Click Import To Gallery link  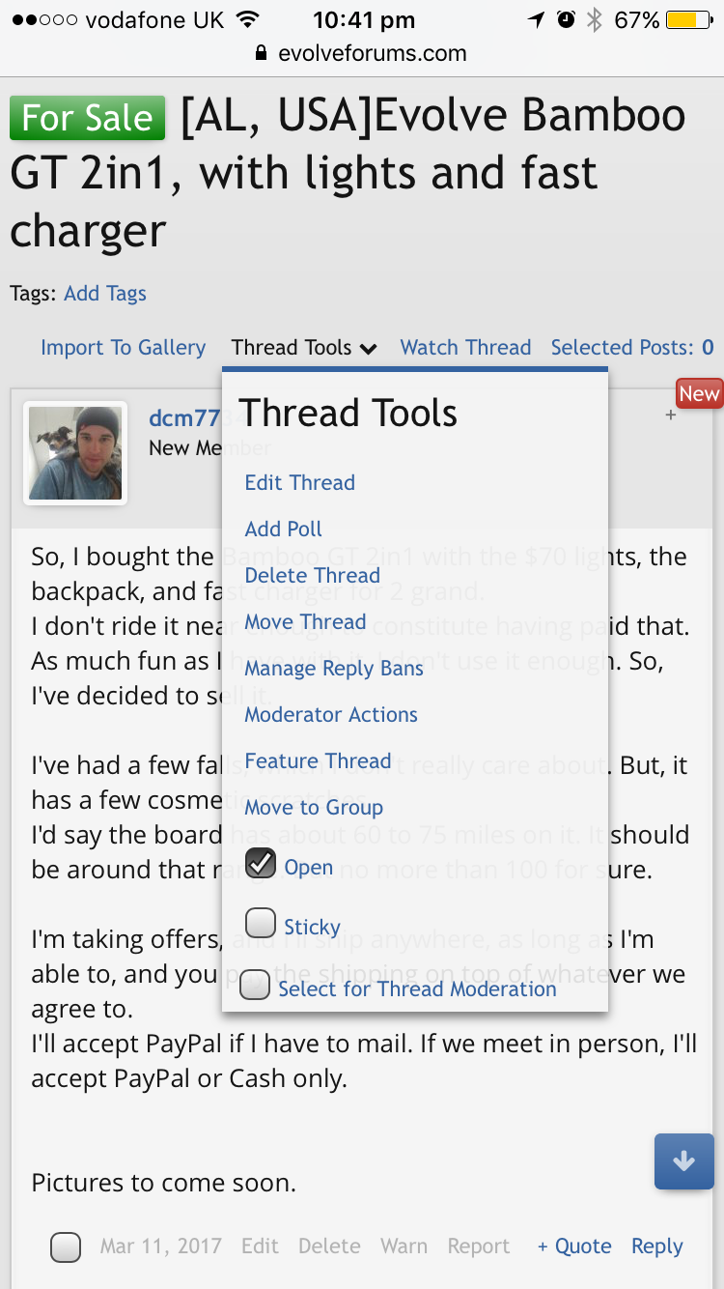(x=123, y=348)
